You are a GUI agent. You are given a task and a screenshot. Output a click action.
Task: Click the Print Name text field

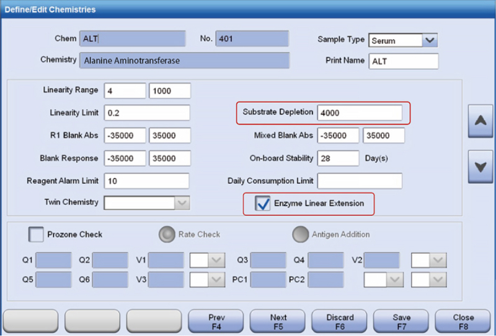pyautogui.click(x=403, y=61)
